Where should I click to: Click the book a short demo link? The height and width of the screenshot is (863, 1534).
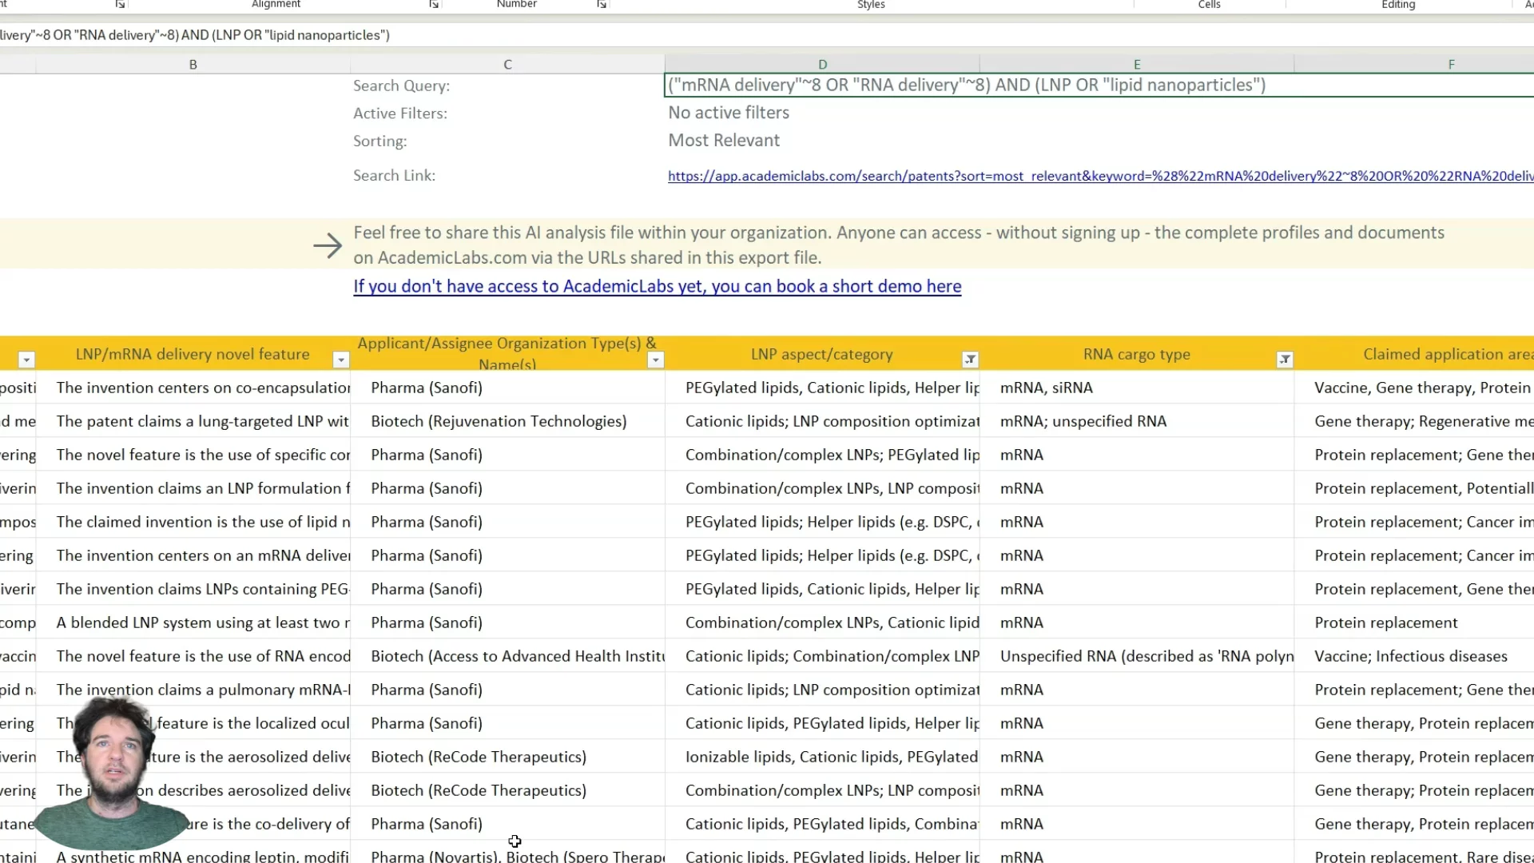pyautogui.click(x=657, y=287)
